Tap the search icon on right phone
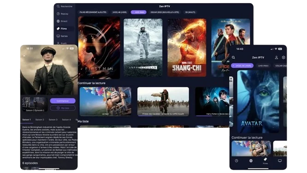Screen dimensions: 307x173 233,57
